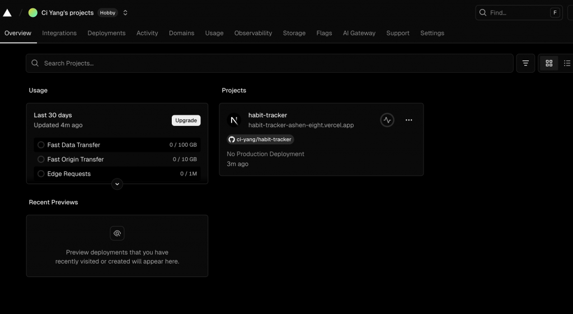Go to the Activity tab
Viewport: 573px width, 314px height.
(x=147, y=33)
